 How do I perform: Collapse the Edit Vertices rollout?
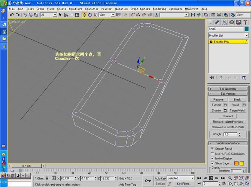228,94
